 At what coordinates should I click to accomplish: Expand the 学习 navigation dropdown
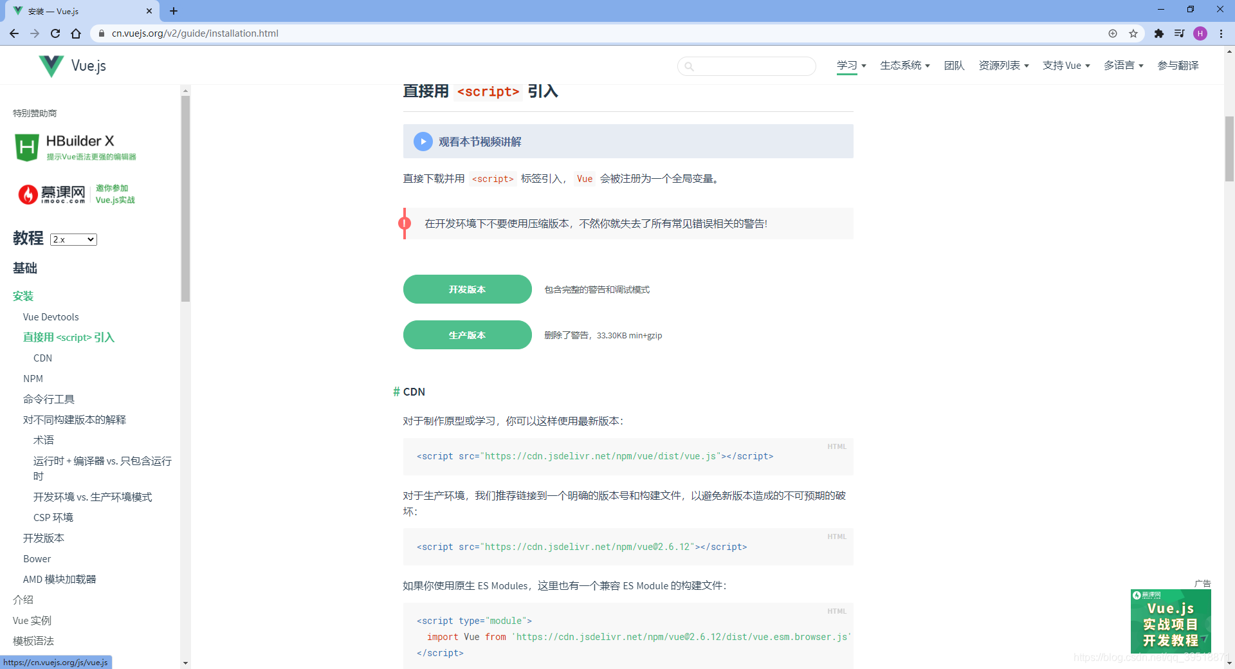[851, 66]
